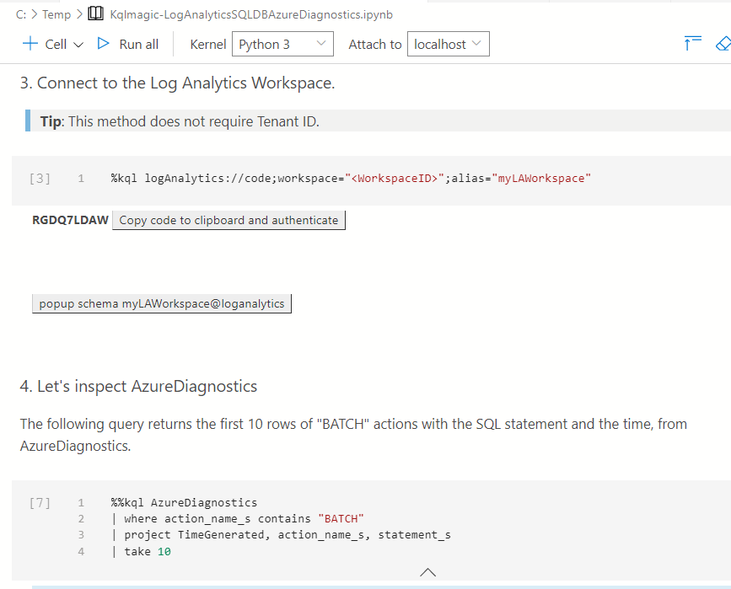This screenshot has height=589, width=731.
Task: Collapse the cell with the chevron-up arrow
Action: [x=427, y=572]
